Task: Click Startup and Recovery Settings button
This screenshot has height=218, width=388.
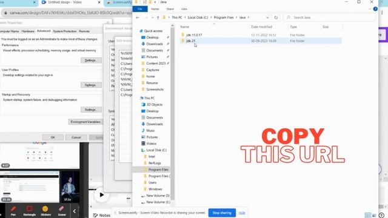Action: (x=91, y=110)
